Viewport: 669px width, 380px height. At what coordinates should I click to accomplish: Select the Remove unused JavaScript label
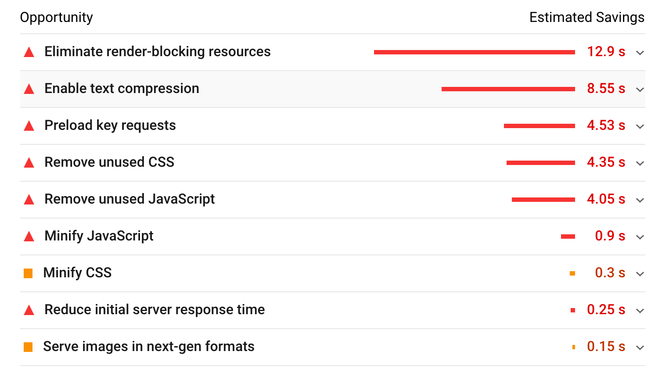click(x=129, y=199)
